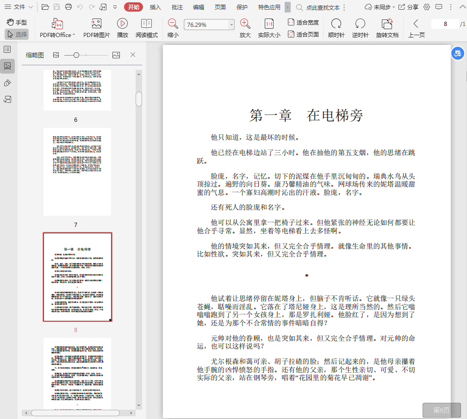This screenshot has height=419, width=467.
Task: Open the search options dots menu
Action: (x=344, y=7)
